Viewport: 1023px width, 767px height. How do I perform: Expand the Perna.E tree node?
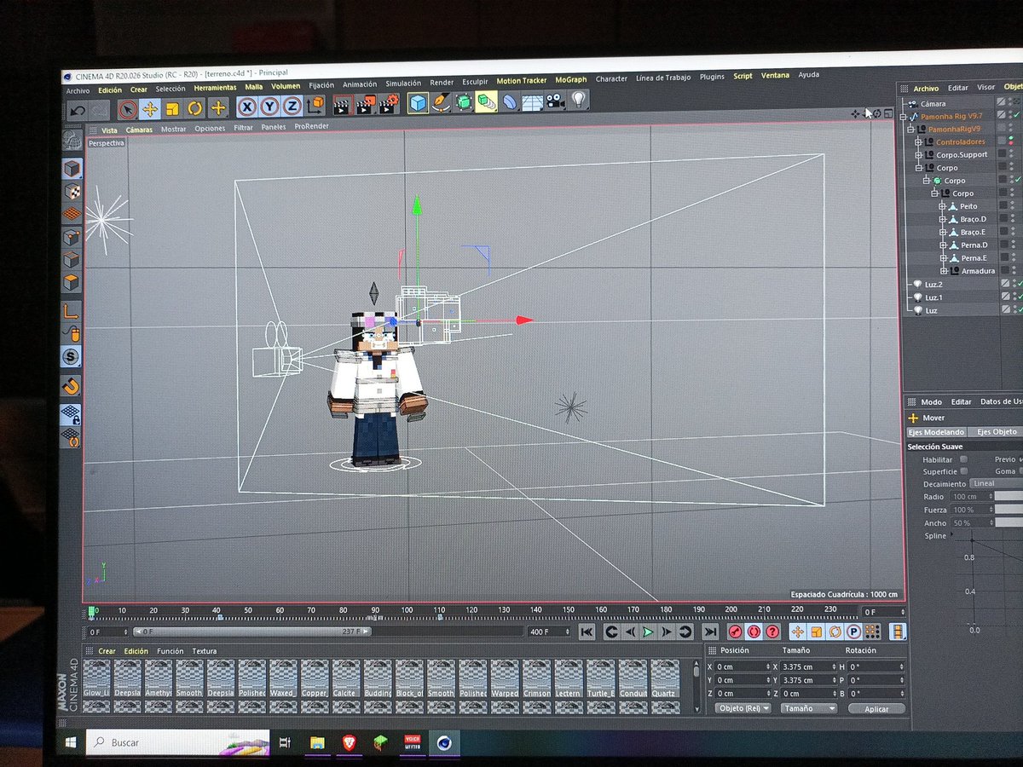coord(943,257)
